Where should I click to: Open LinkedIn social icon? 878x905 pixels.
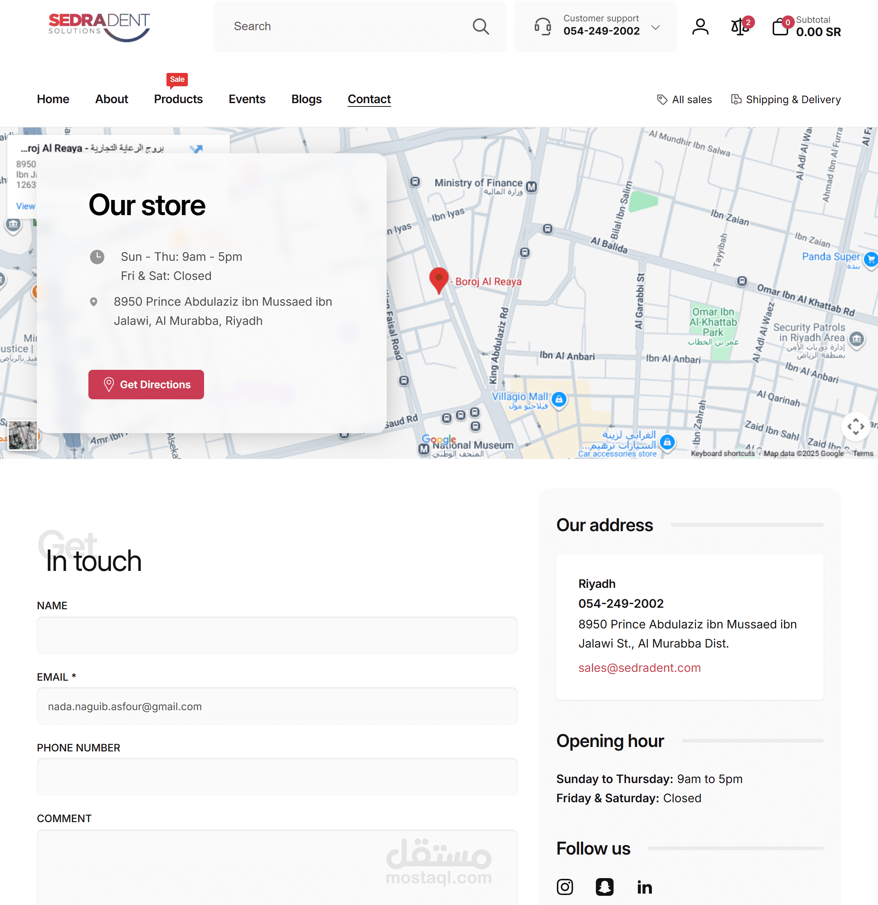[645, 887]
